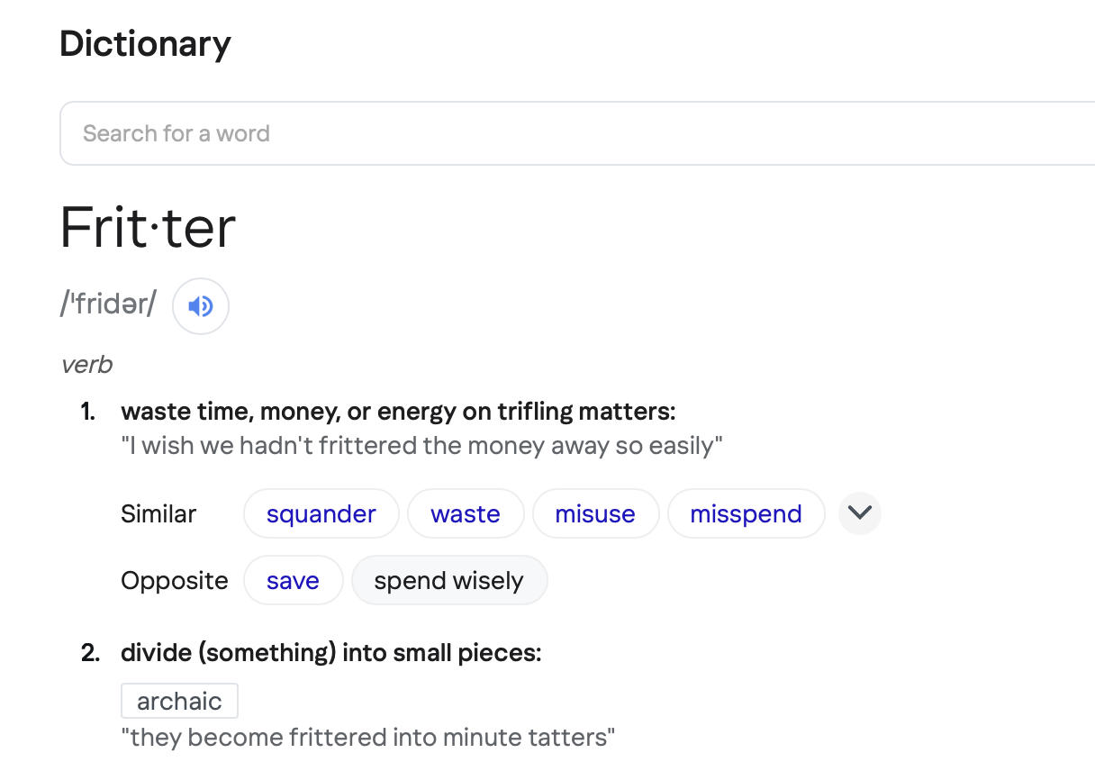This screenshot has height=780, width=1095.
Task: Click the Opposite row label
Action: coord(175,581)
